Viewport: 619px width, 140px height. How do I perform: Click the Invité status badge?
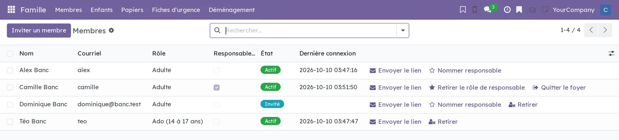point(272,104)
